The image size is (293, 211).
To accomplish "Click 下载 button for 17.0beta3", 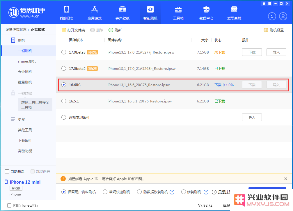I will click(252, 52).
